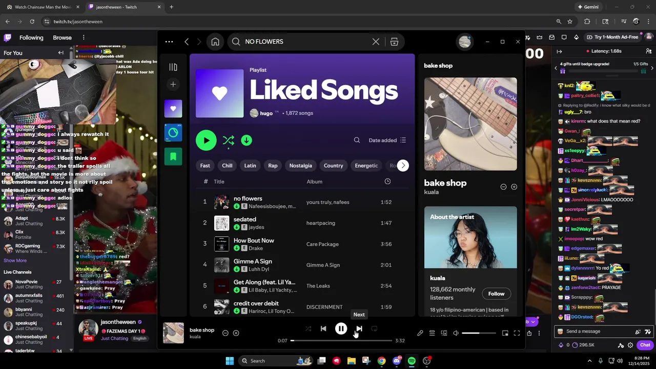The height and width of the screenshot is (369, 656).
Task: Play Liked Songs with green play button
Action: point(206,140)
